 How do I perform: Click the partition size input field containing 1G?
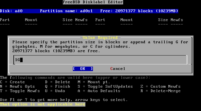100,60
